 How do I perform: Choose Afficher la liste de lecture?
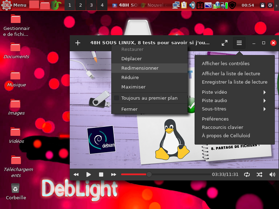tap(231, 74)
